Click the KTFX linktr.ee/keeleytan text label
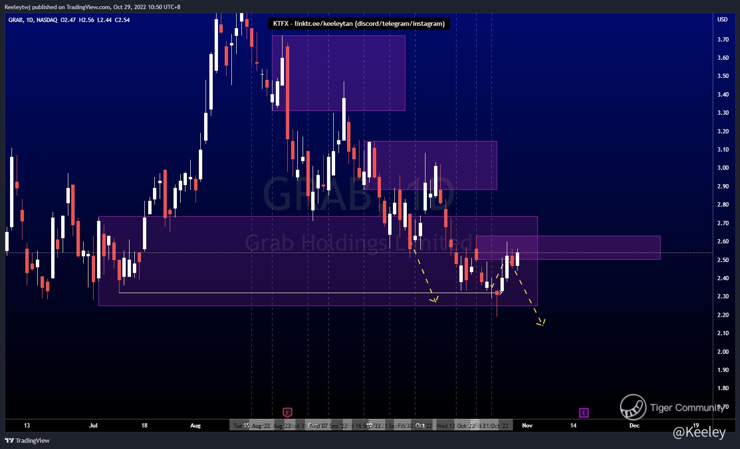The width and height of the screenshot is (740, 449). pyautogui.click(x=359, y=23)
